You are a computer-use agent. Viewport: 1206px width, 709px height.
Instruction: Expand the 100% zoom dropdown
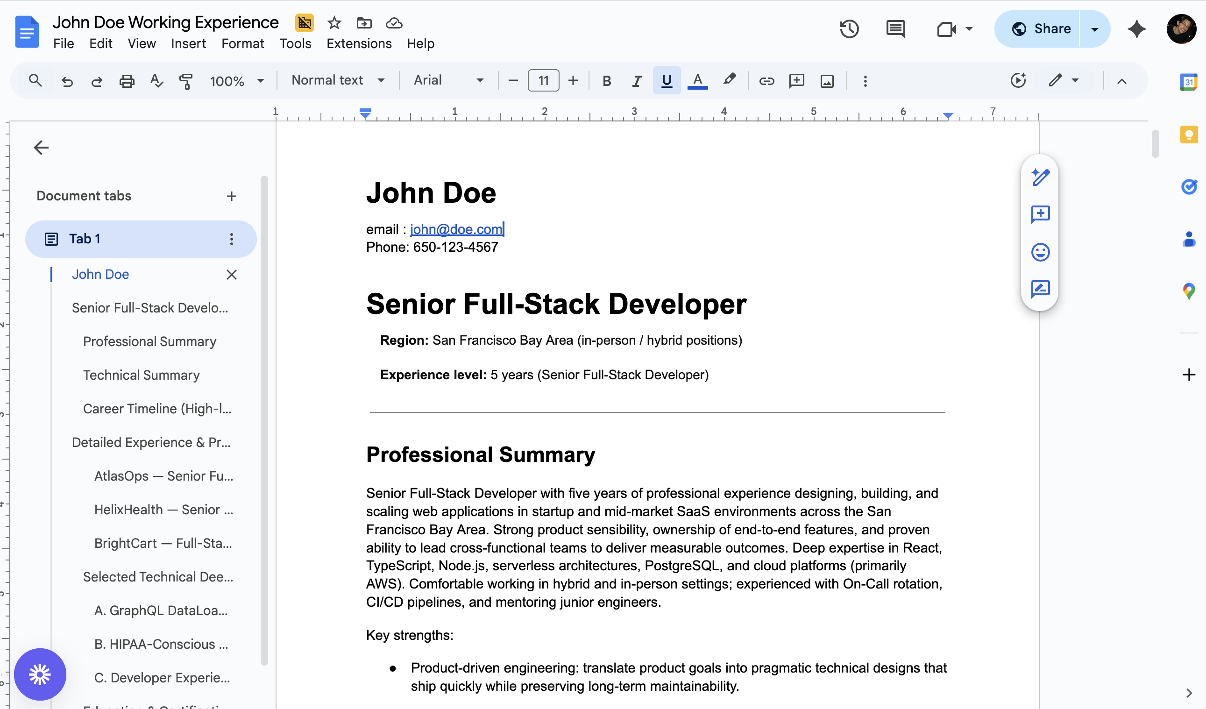tap(237, 81)
